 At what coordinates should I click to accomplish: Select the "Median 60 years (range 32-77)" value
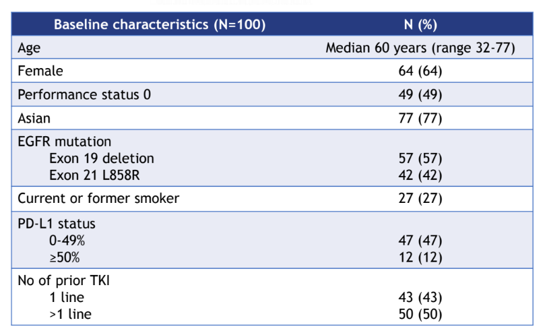pos(420,49)
